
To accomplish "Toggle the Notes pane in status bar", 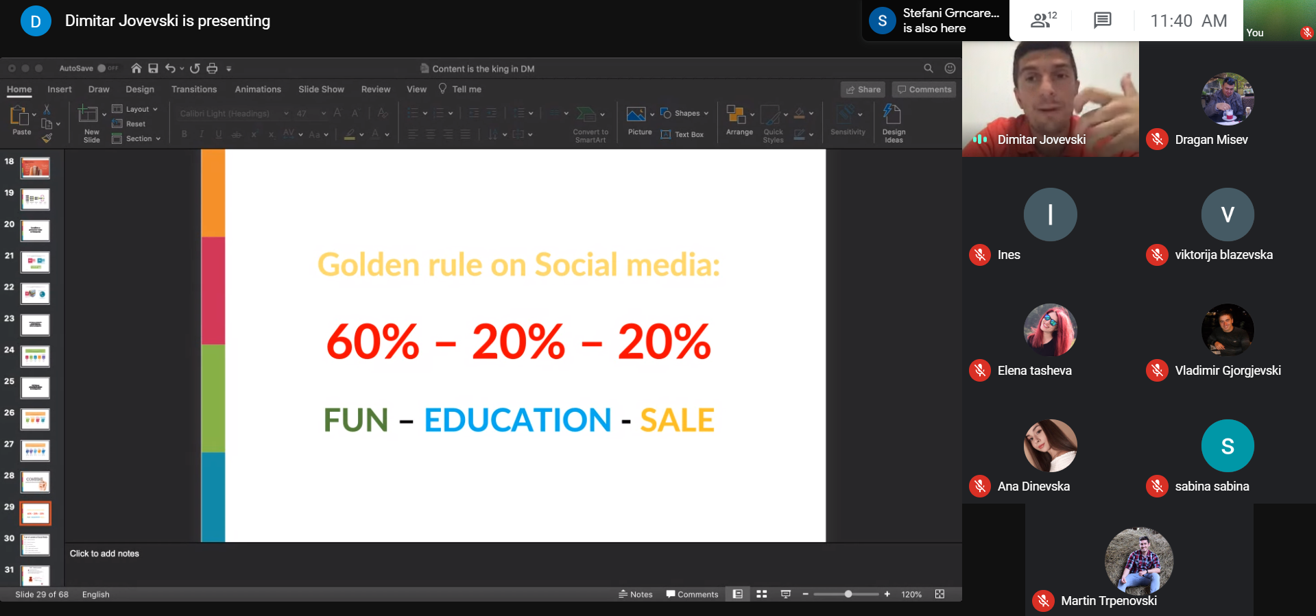I will [x=635, y=594].
